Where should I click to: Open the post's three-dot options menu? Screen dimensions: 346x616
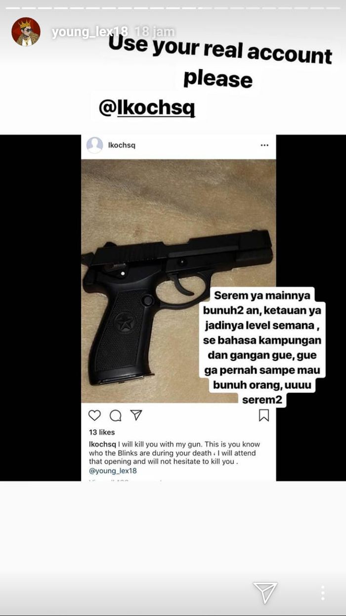[264, 145]
